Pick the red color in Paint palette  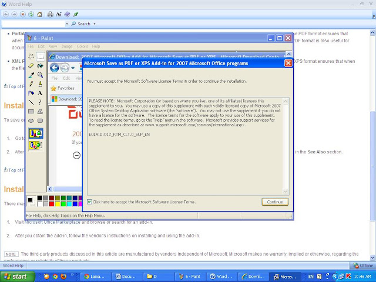pyautogui.click(x=52, y=204)
